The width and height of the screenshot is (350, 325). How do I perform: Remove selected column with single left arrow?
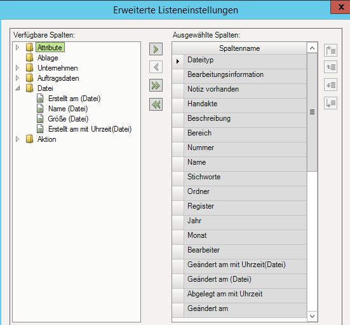coord(156,67)
